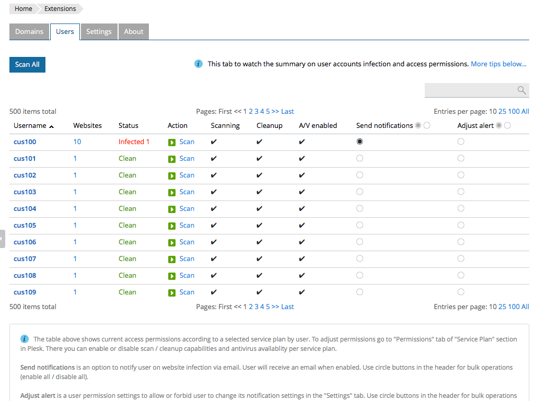Open the More tips below link
This screenshot has width=535, height=401.
click(498, 63)
